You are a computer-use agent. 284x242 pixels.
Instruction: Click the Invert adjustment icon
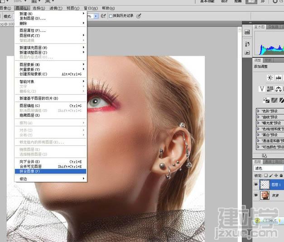[266, 100]
